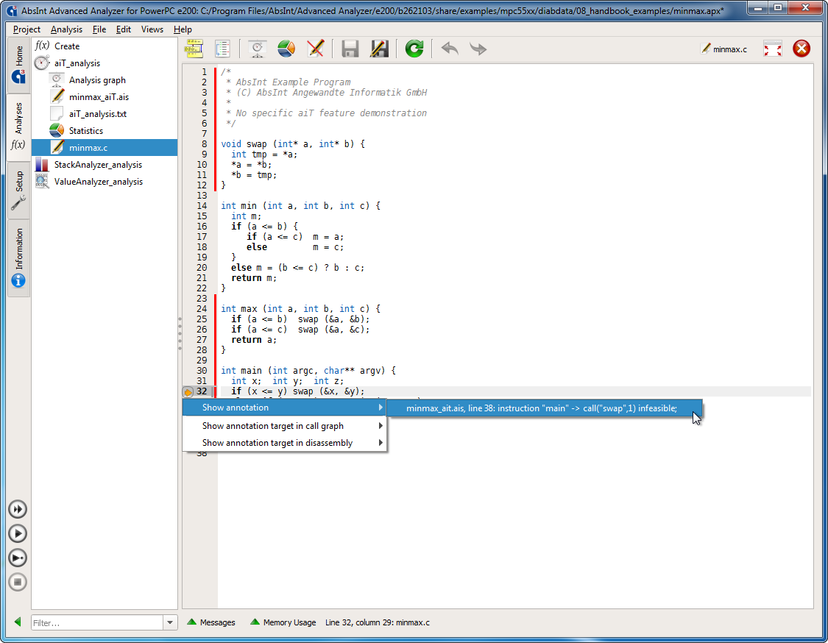Click the blue Information i icon
This screenshot has width=828, height=643.
(x=18, y=281)
